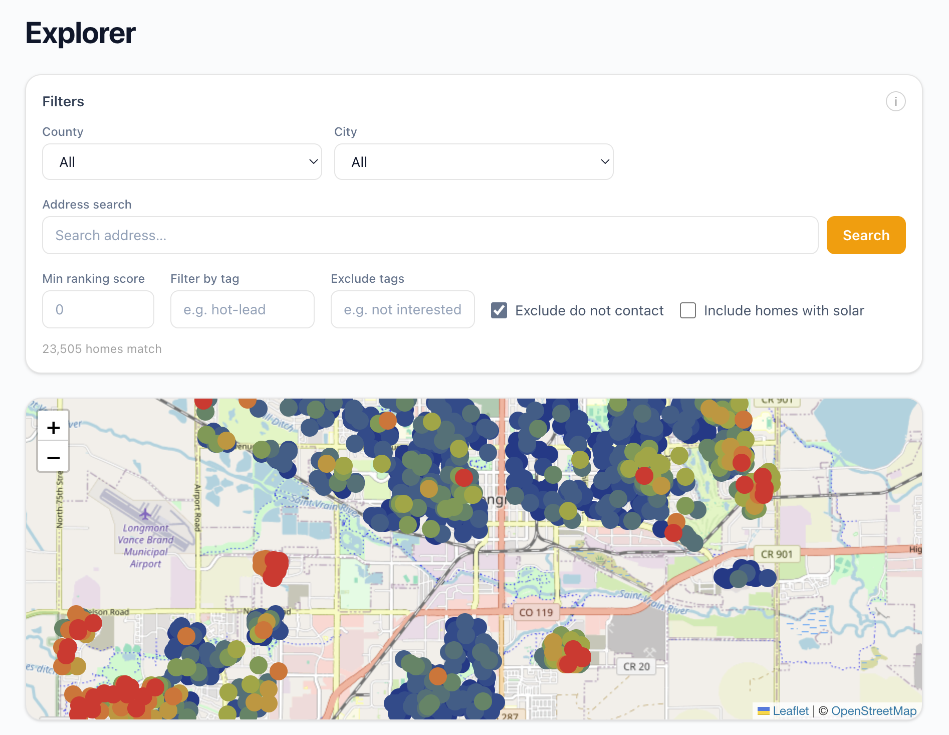The height and width of the screenshot is (735, 949).
Task: Click the CO 119 road label on map
Action: coord(536,612)
